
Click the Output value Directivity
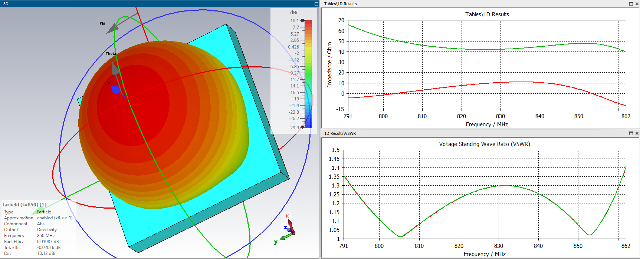pyautogui.click(x=47, y=230)
